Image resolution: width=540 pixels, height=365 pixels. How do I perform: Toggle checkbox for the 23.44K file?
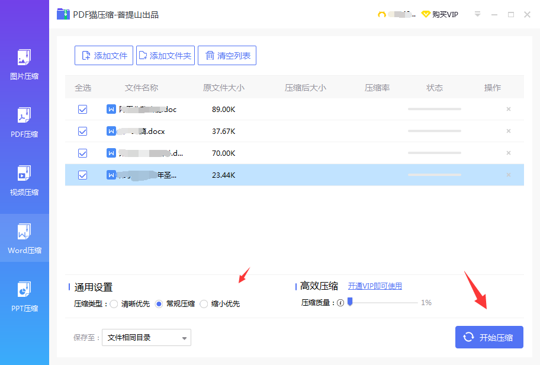(83, 175)
